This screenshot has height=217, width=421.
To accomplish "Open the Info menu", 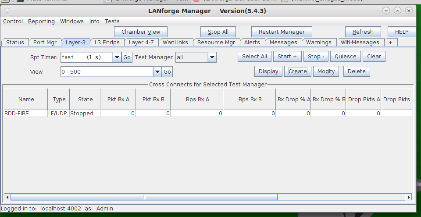I will [x=94, y=21].
